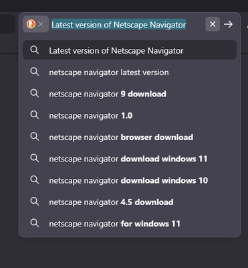Choose 'netscape navigator 4.5 download' suggestion
This screenshot has height=268, width=248.
click(x=130, y=202)
